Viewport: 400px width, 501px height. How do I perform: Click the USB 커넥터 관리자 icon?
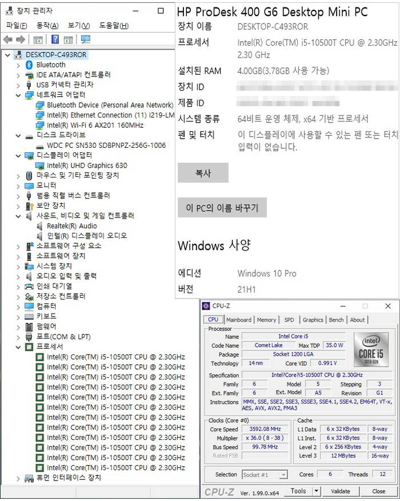[x=29, y=85]
